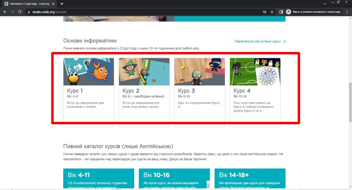The width and height of the screenshot is (352, 190).
Task: Open the Курс 2 thumbnail image
Action: (x=144, y=72)
